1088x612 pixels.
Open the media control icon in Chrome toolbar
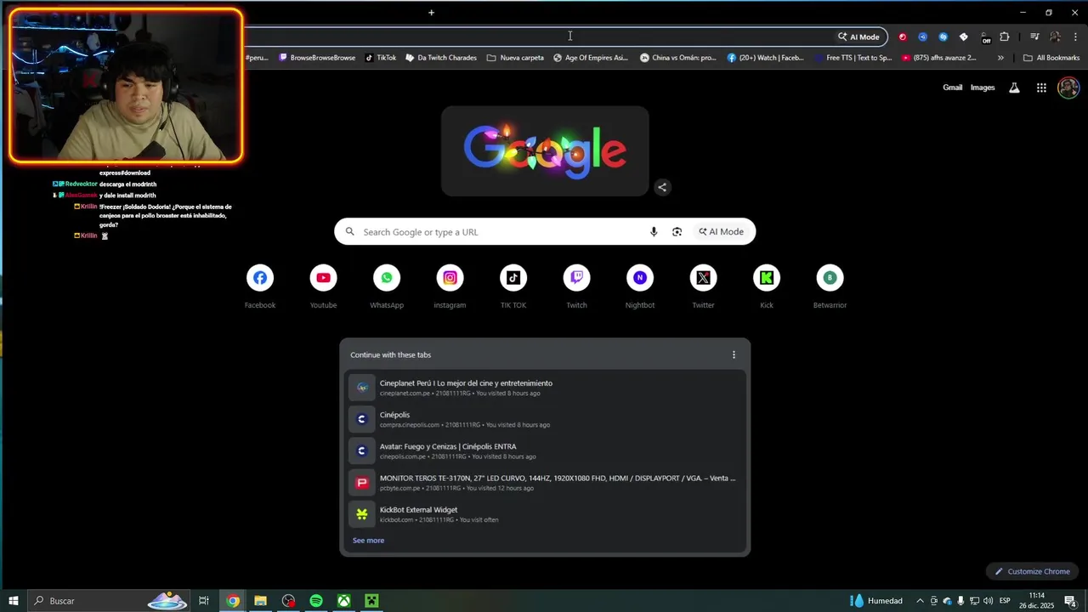point(1034,37)
